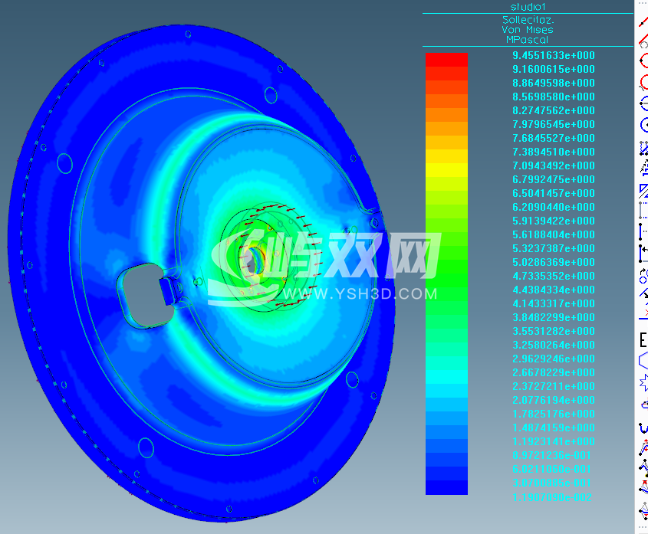Activate the dashed-arrow offset tool
The height and width of the screenshot is (534, 648).
coord(643,169)
